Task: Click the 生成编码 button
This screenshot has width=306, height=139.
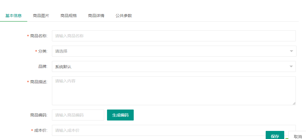Action: click(x=120, y=115)
